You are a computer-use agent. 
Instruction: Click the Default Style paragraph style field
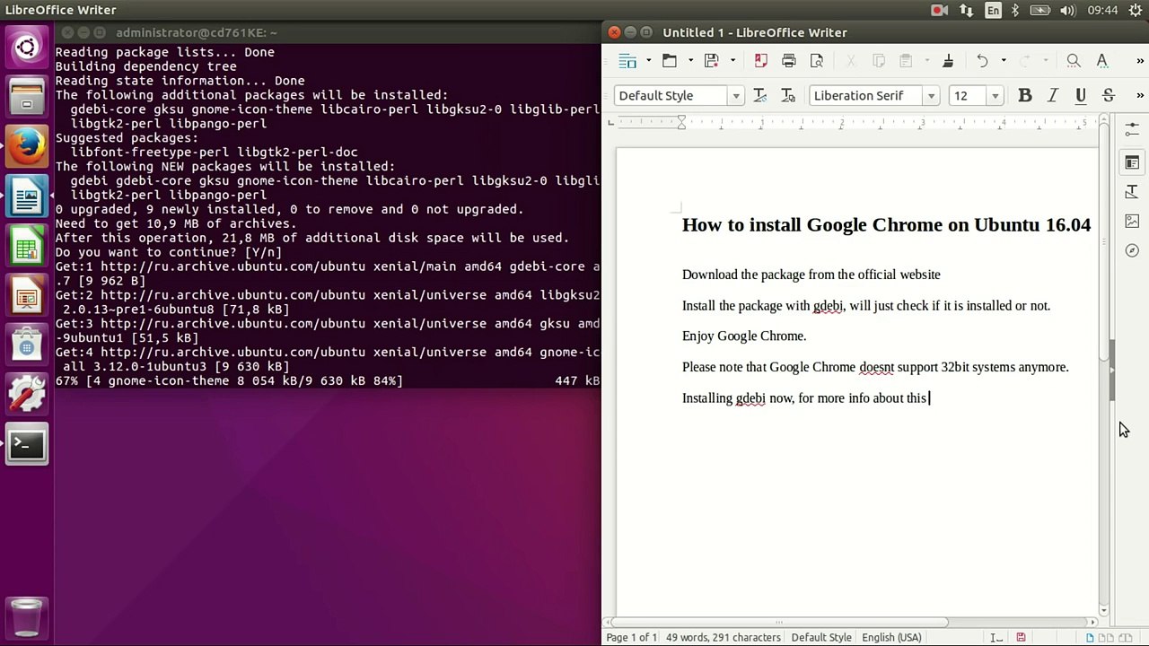[x=671, y=96]
